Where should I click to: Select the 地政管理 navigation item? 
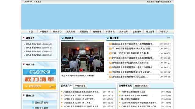coord(97,31)
